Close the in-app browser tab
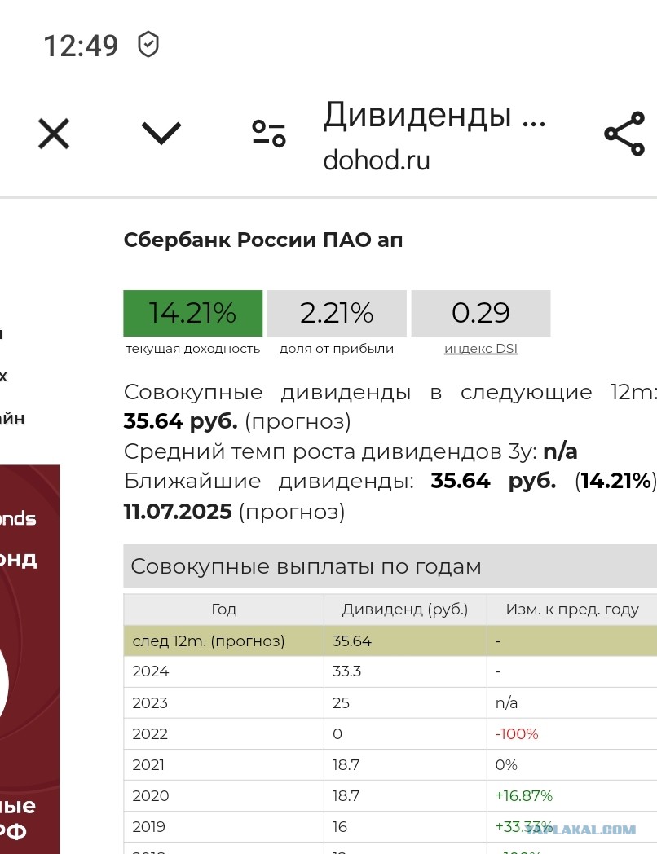The width and height of the screenshot is (657, 854). tap(54, 134)
